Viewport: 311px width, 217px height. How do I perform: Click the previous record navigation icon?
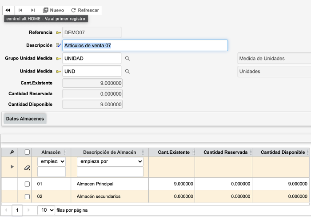21,10
